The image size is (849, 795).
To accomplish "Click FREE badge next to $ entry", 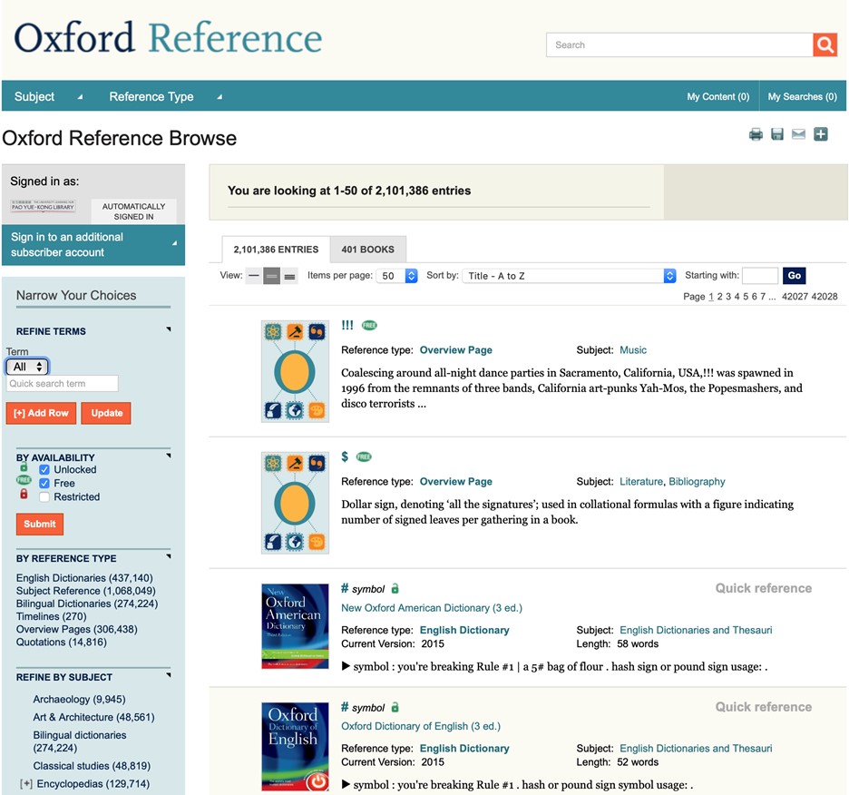I will [x=364, y=456].
